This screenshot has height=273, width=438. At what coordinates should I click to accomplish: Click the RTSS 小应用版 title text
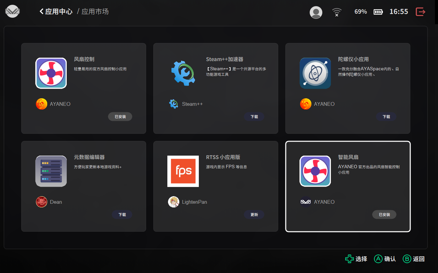[x=223, y=157]
